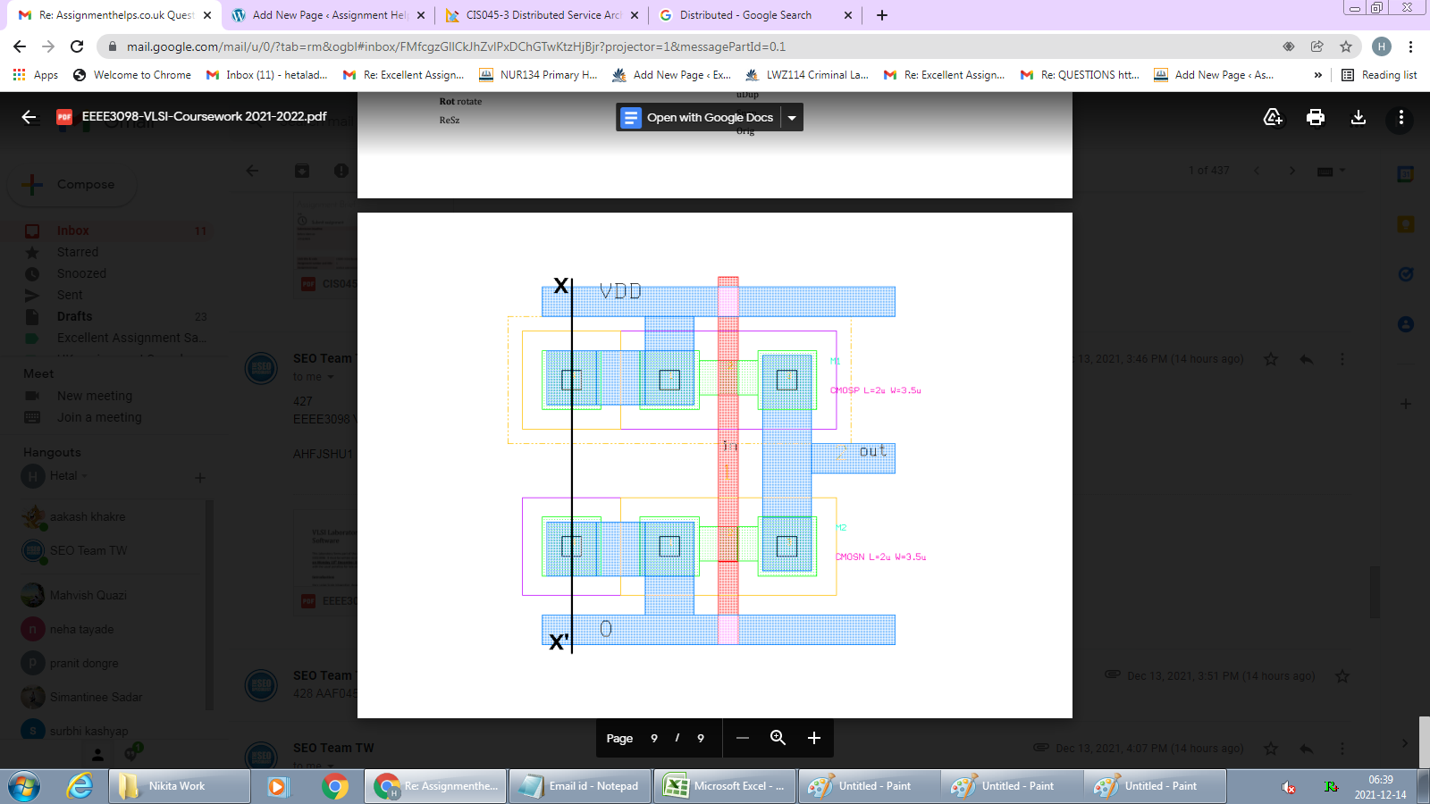Launch Internet Explorer from taskbar
This screenshot has width=1430, height=804.
(80, 786)
